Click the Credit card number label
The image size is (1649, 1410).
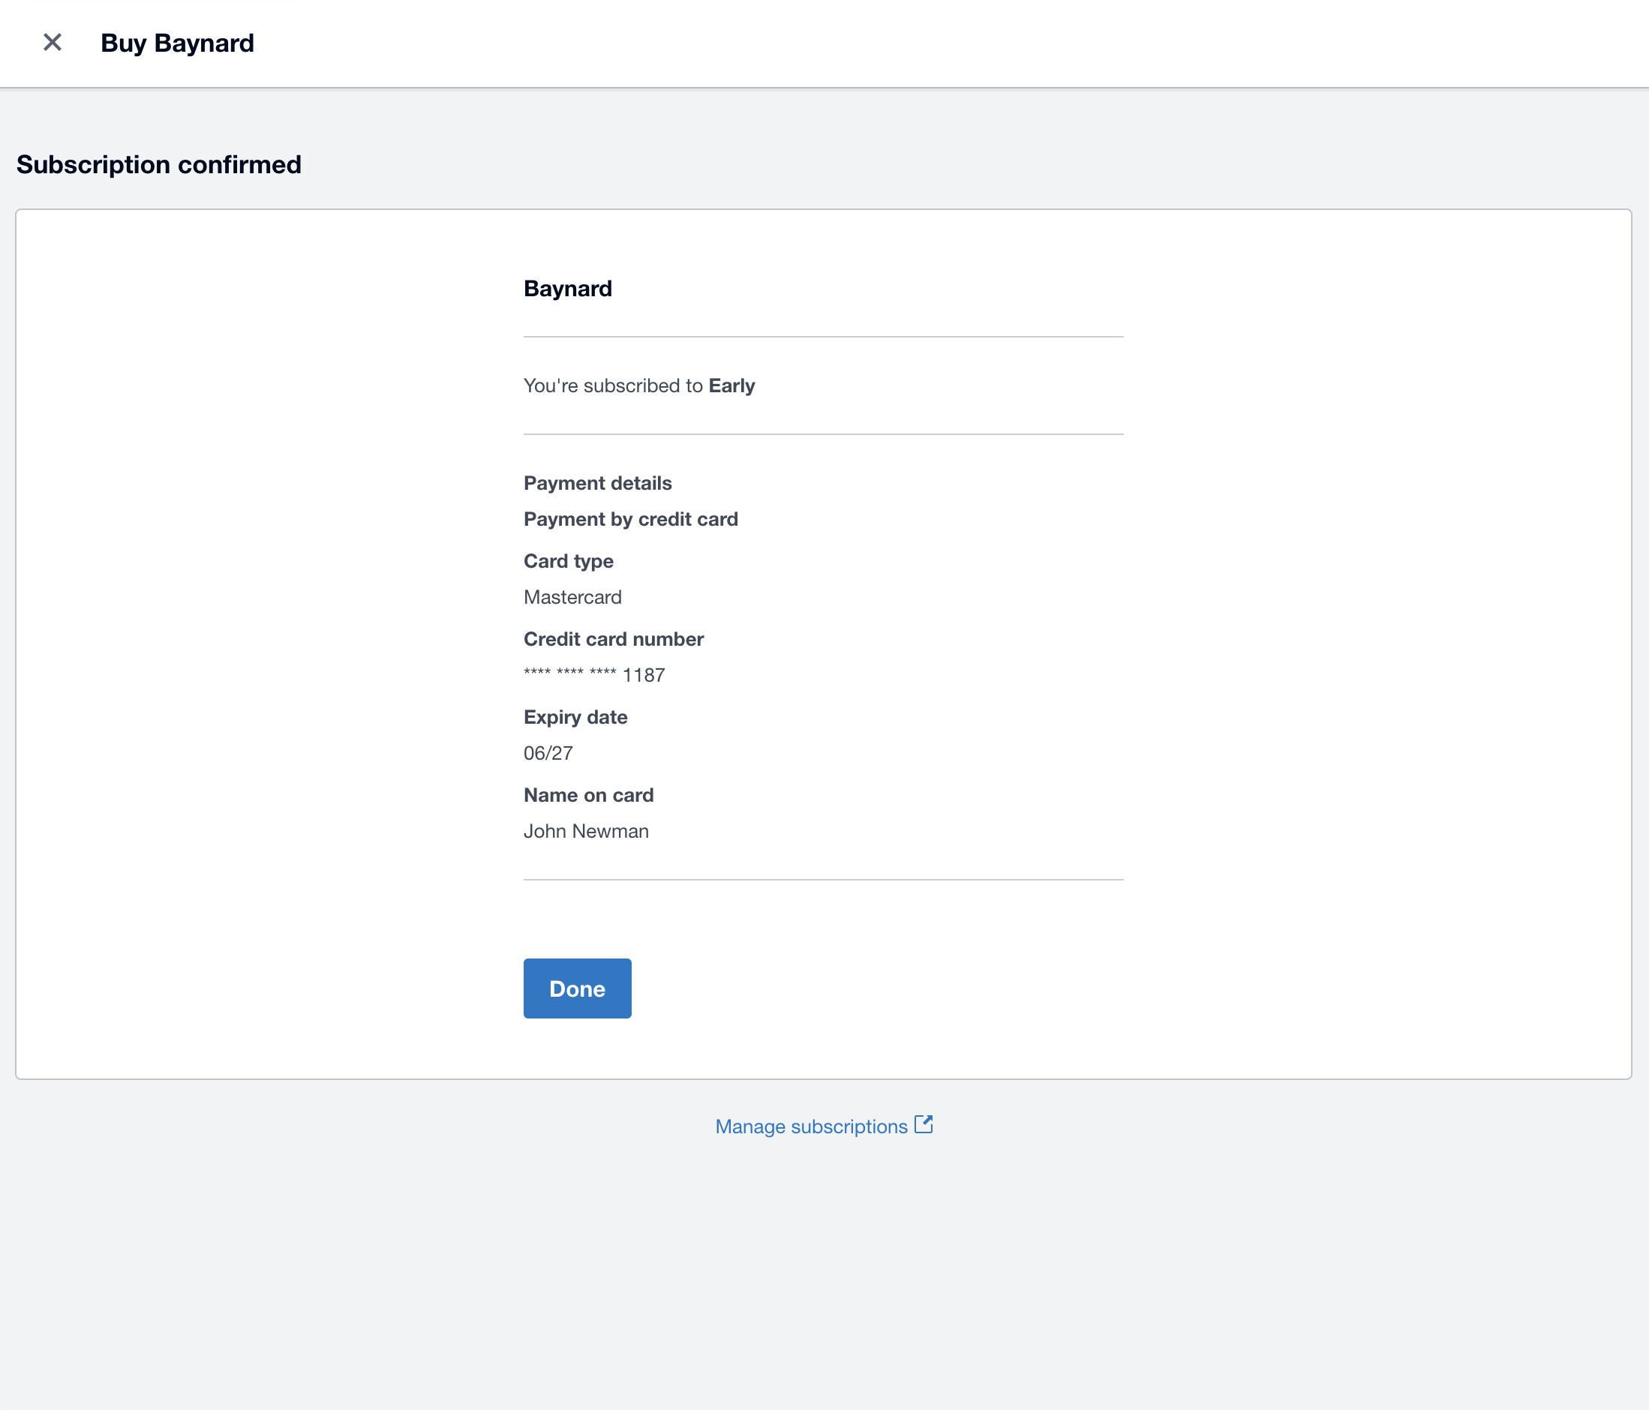click(x=613, y=638)
